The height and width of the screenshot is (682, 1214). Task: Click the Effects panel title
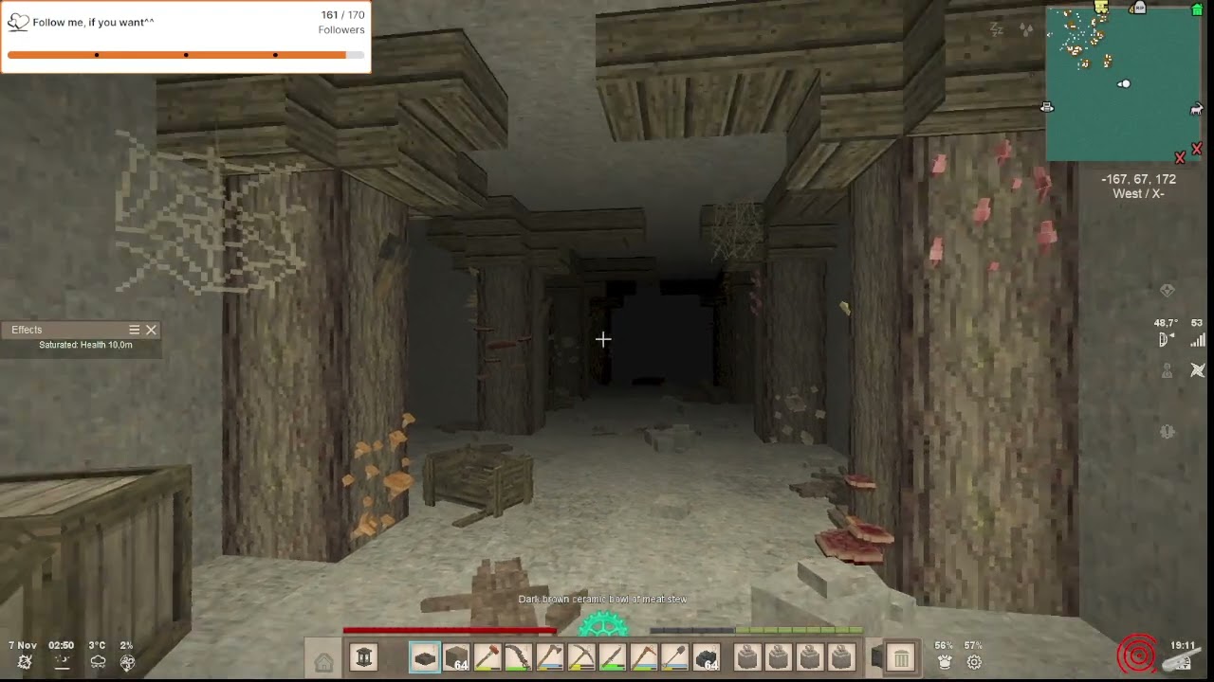click(x=27, y=330)
